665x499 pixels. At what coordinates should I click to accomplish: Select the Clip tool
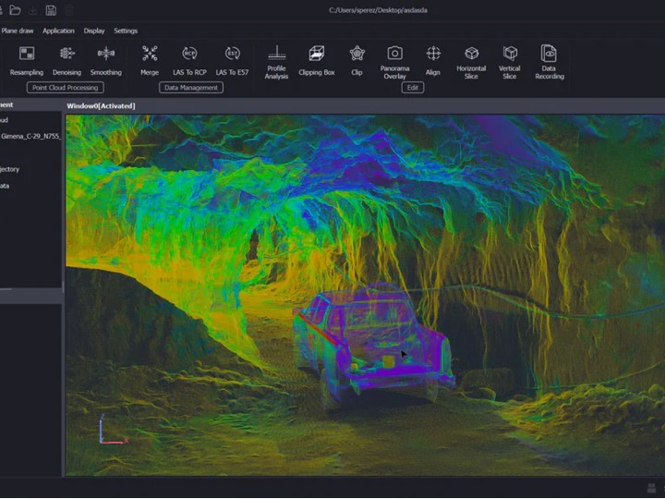coord(357,61)
